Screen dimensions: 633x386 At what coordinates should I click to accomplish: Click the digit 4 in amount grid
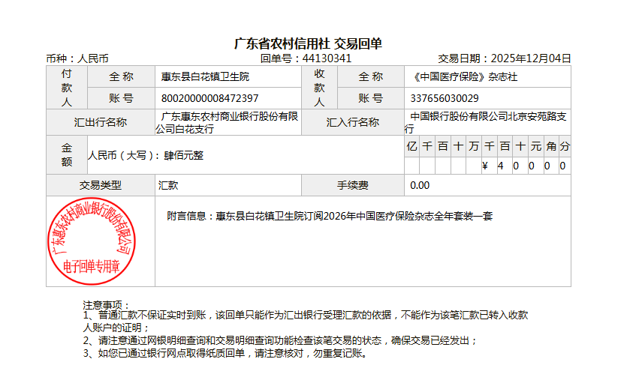coord(501,166)
